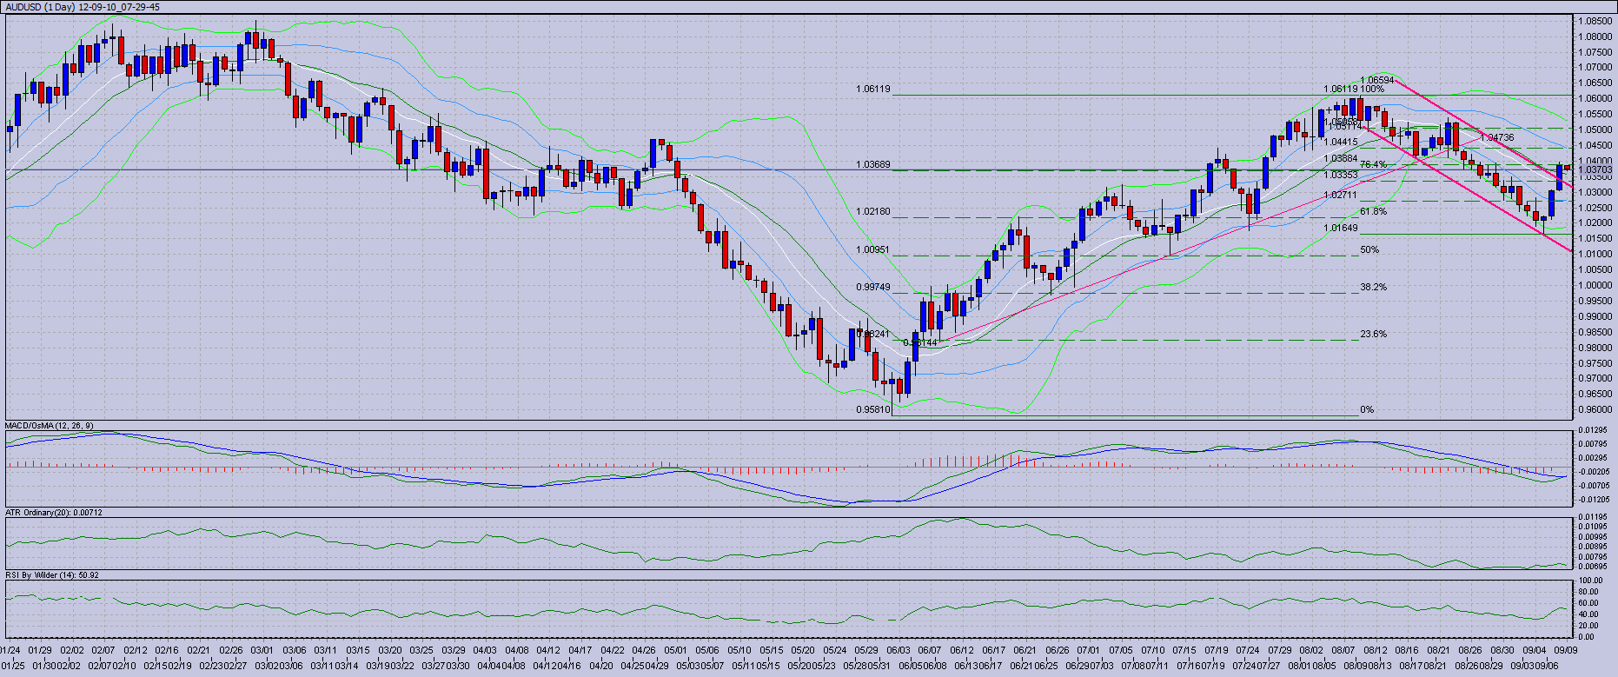Click the 76.4% Fibonacci level label
Image resolution: width=1618 pixels, height=677 pixels.
tap(1373, 164)
